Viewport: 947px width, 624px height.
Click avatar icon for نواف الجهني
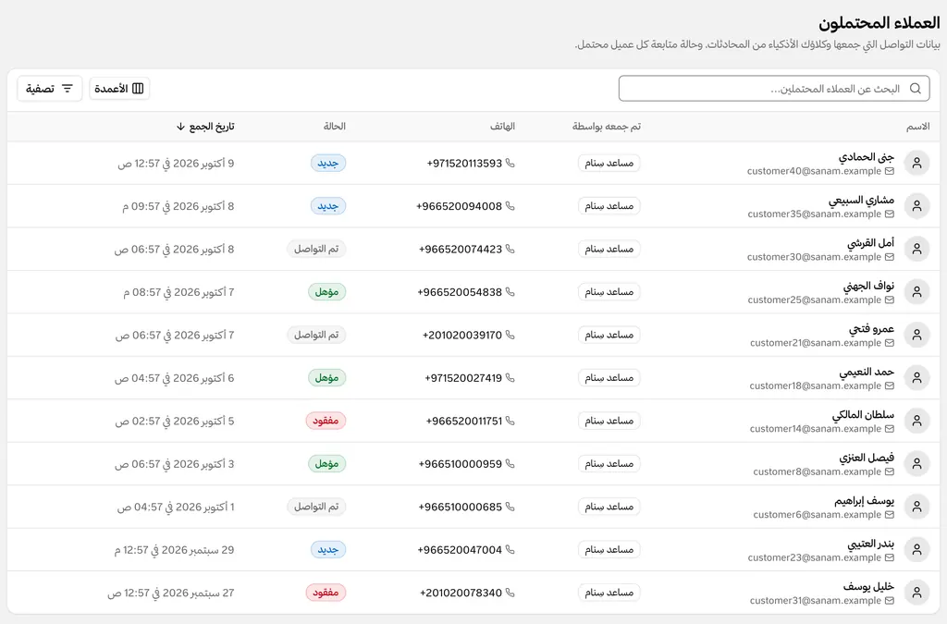point(916,292)
